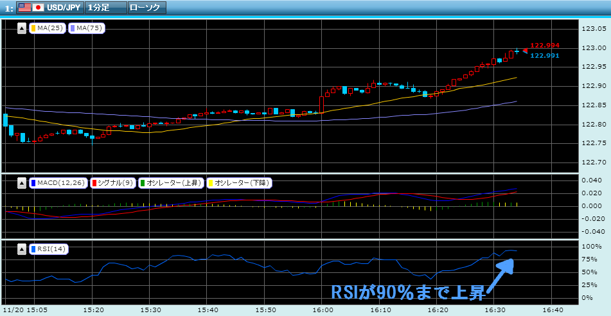The image size is (611, 316).
Task: Click the -0.020 MACD axis label
Action: tap(594, 219)
